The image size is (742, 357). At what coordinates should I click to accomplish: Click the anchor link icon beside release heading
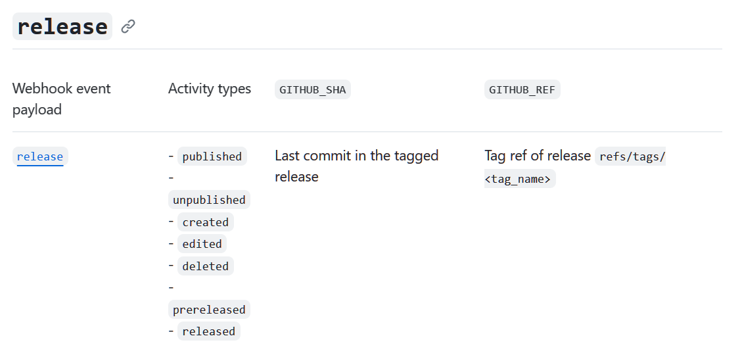point(128,26)
